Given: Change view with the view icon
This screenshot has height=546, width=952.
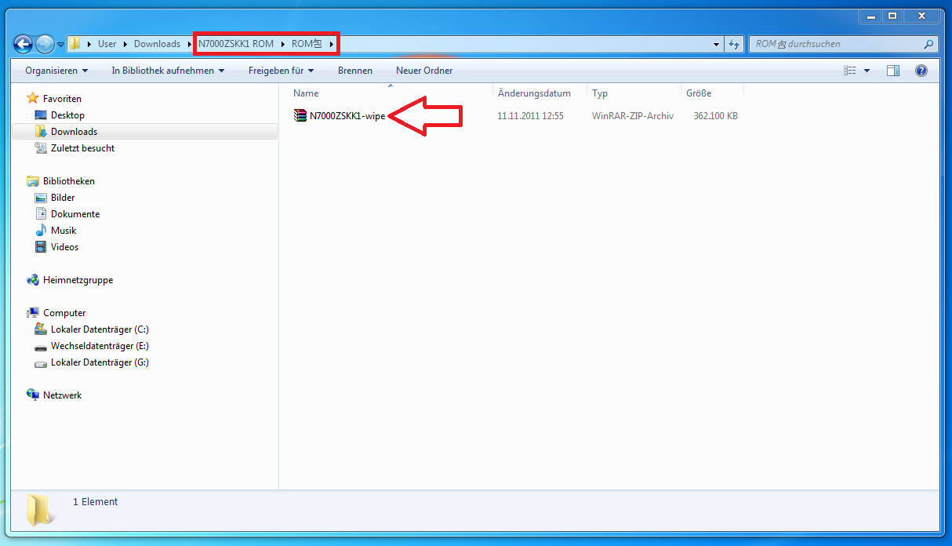Looking at the screenshot, I should tap(850, 71).
